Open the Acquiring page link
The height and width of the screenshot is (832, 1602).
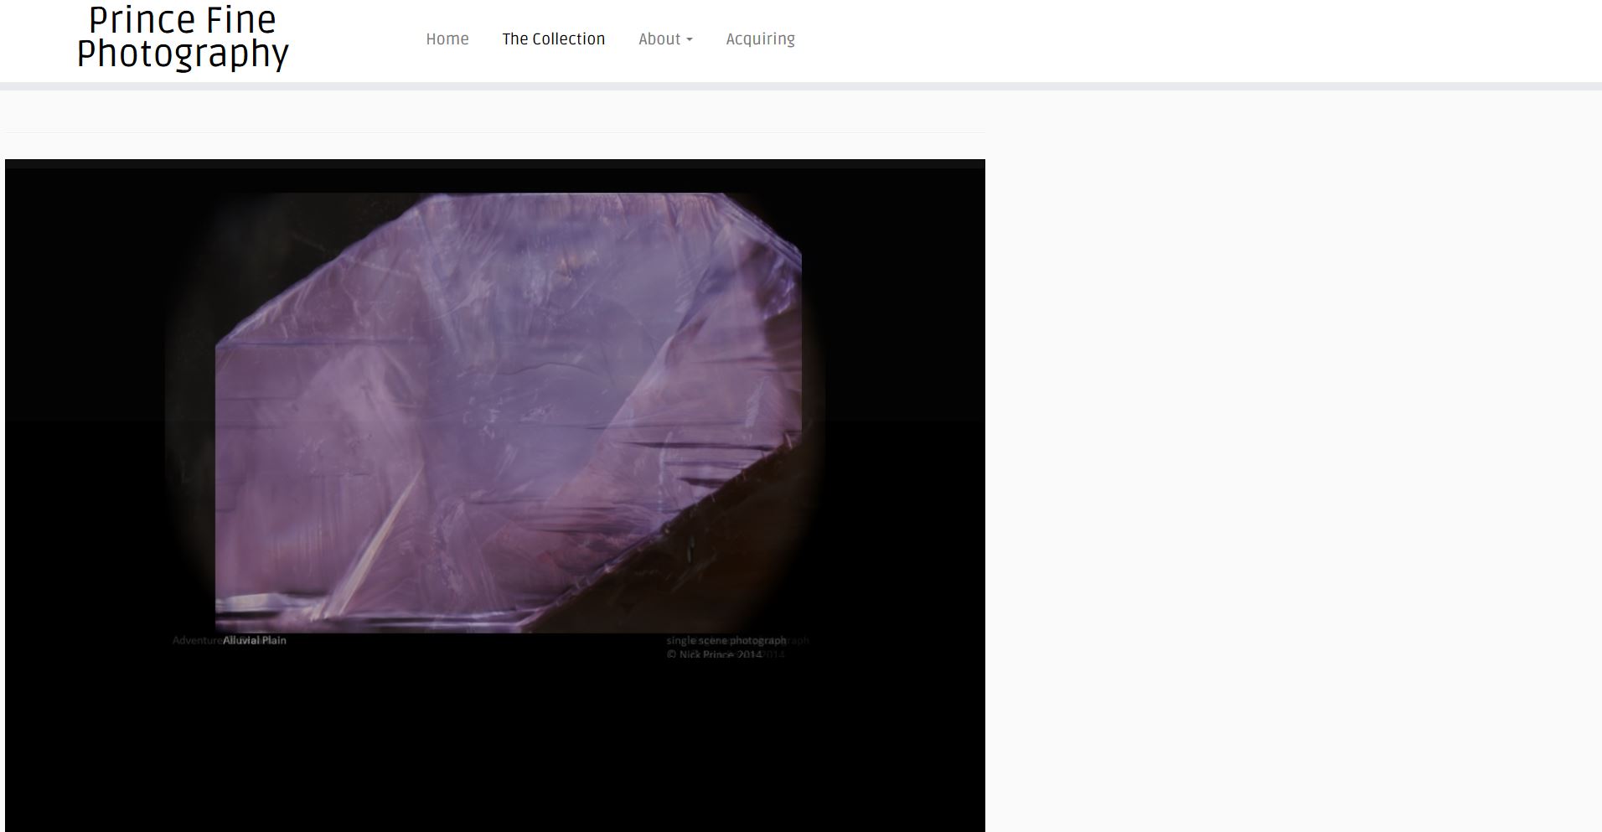(x=760, y=39)
